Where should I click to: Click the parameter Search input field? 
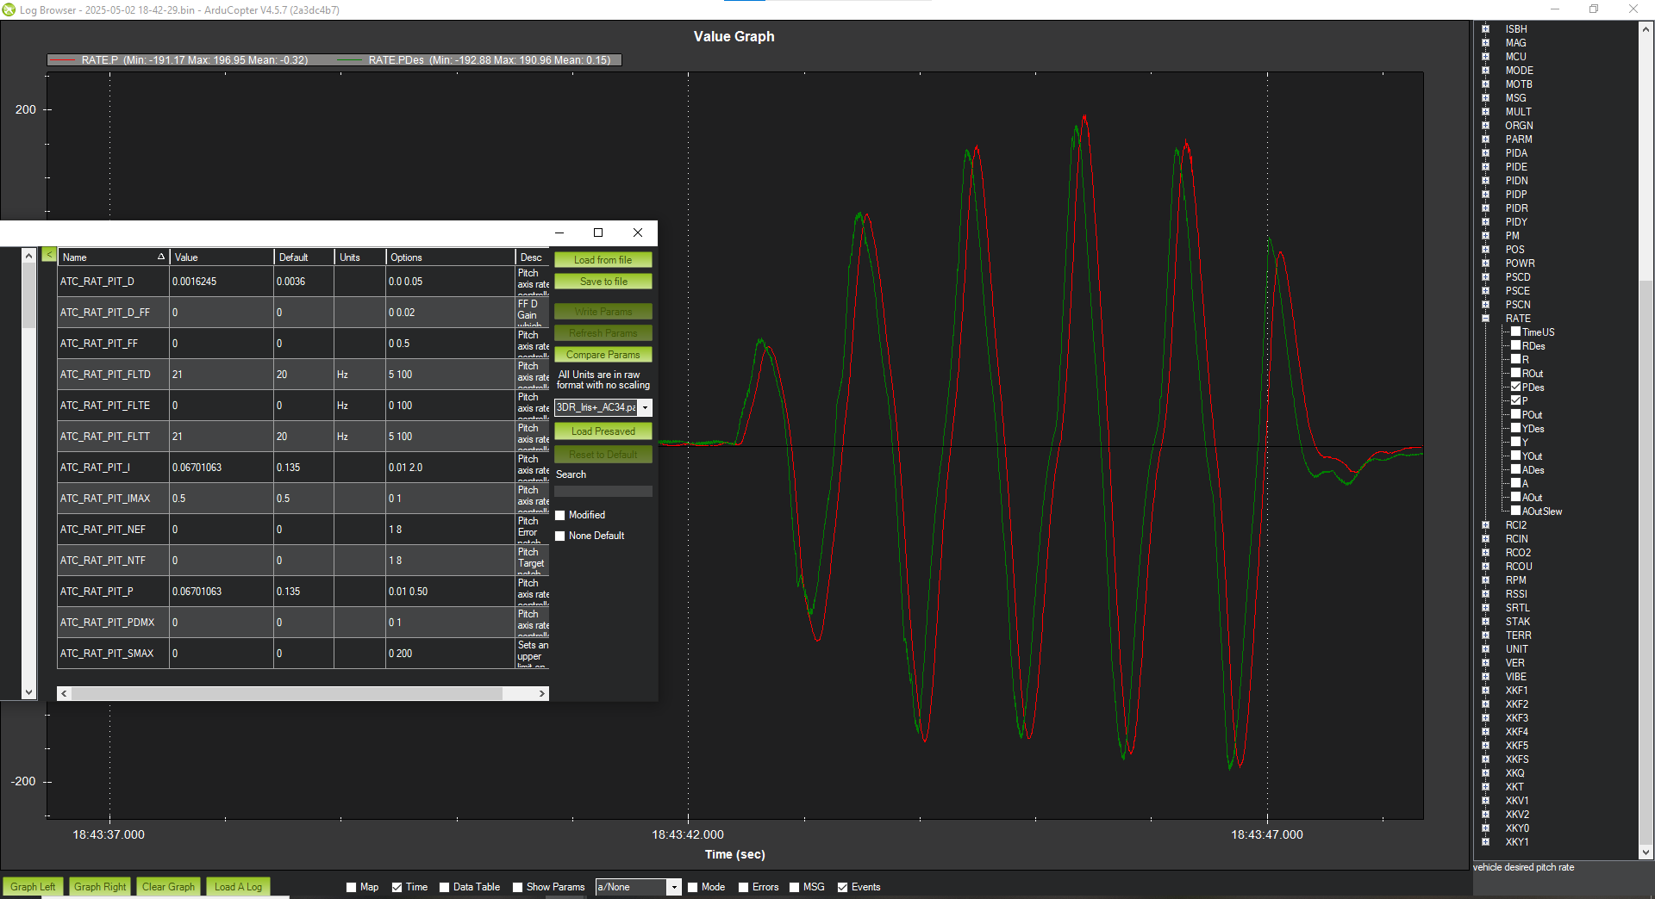(x=603, y=491)
